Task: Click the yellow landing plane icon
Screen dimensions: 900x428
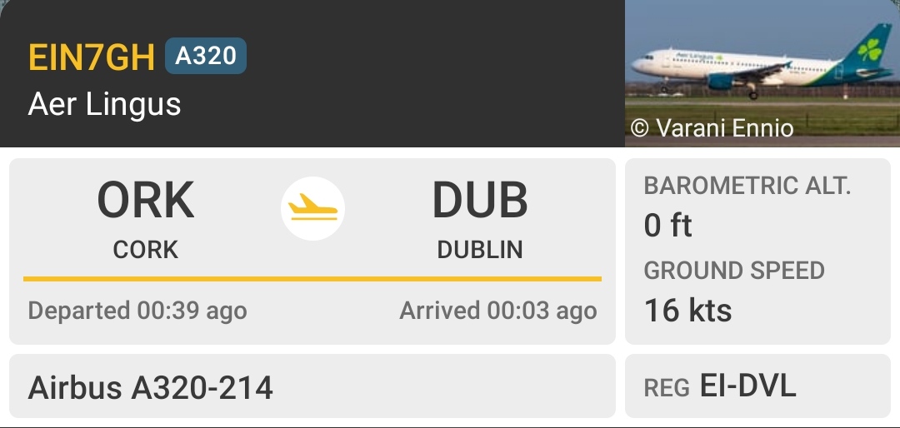Action: coord(312,208)
